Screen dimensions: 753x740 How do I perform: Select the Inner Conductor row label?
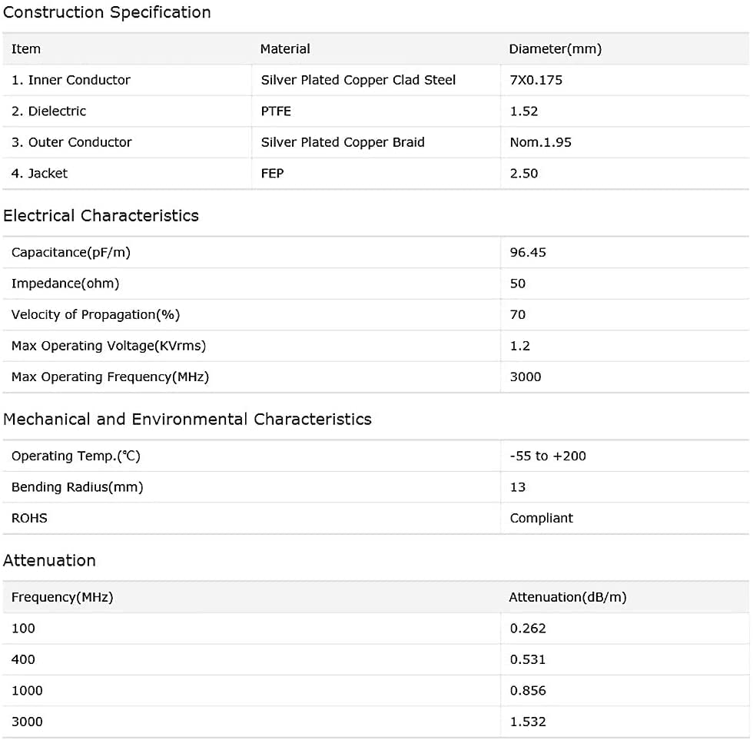pos(71,80)
